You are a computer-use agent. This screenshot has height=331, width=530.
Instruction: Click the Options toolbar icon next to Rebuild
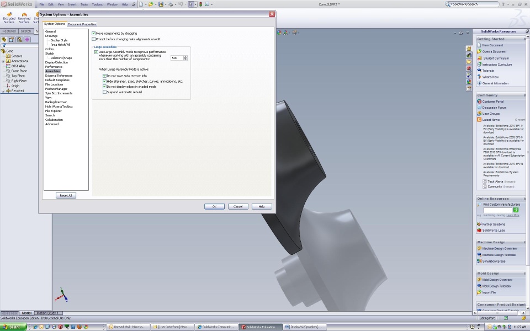pos(207,4)
